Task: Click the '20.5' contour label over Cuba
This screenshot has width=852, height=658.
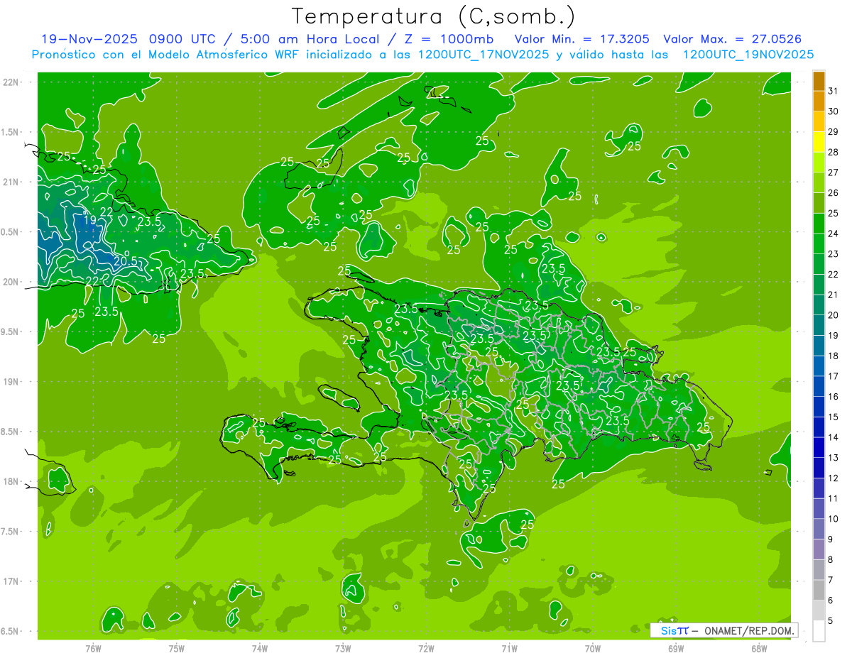Action: [x=126, y=261]
